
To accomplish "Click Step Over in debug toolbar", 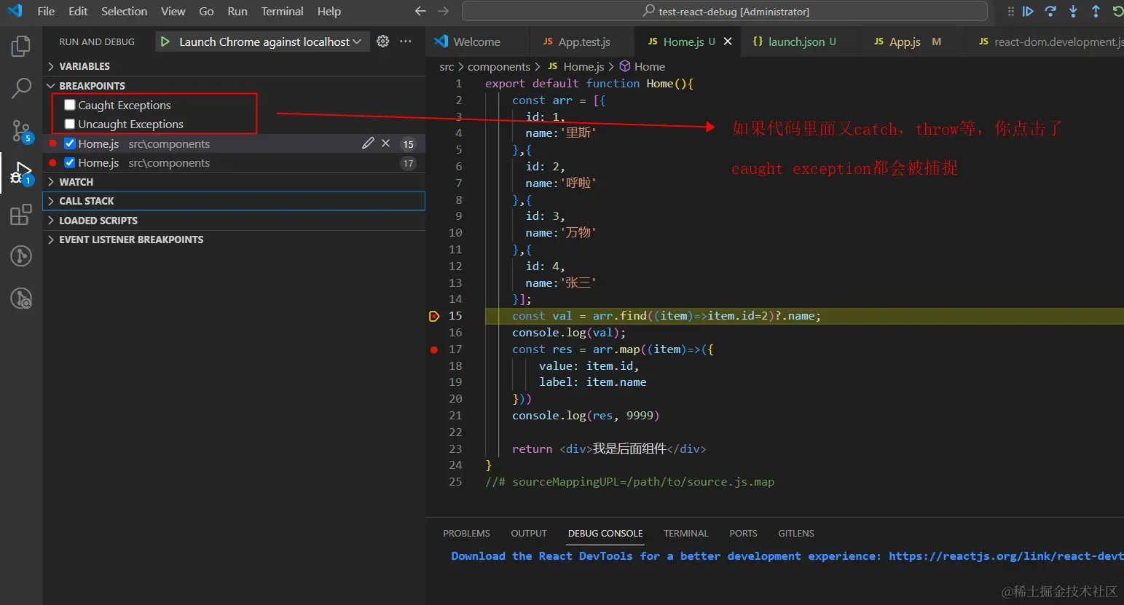I will pos(1050,12).
